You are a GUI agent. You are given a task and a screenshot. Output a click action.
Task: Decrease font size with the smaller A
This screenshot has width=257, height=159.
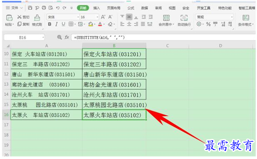(110, 17)
